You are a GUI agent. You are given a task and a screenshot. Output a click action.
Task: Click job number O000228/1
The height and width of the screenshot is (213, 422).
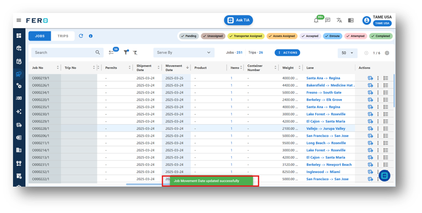click(x=41, y=129)
